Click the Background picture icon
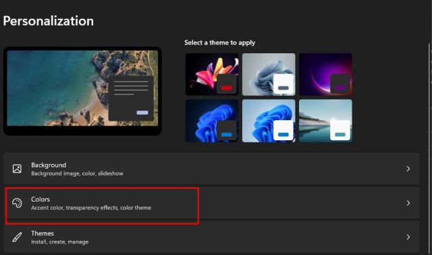Viewport: 432px width, 255px height. [x=17, y=169]
